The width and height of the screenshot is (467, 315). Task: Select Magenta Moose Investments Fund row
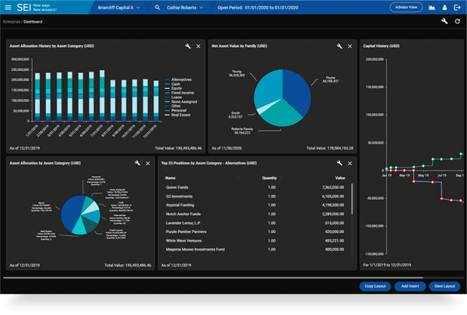pyautogui.click(x=255, y=250)
